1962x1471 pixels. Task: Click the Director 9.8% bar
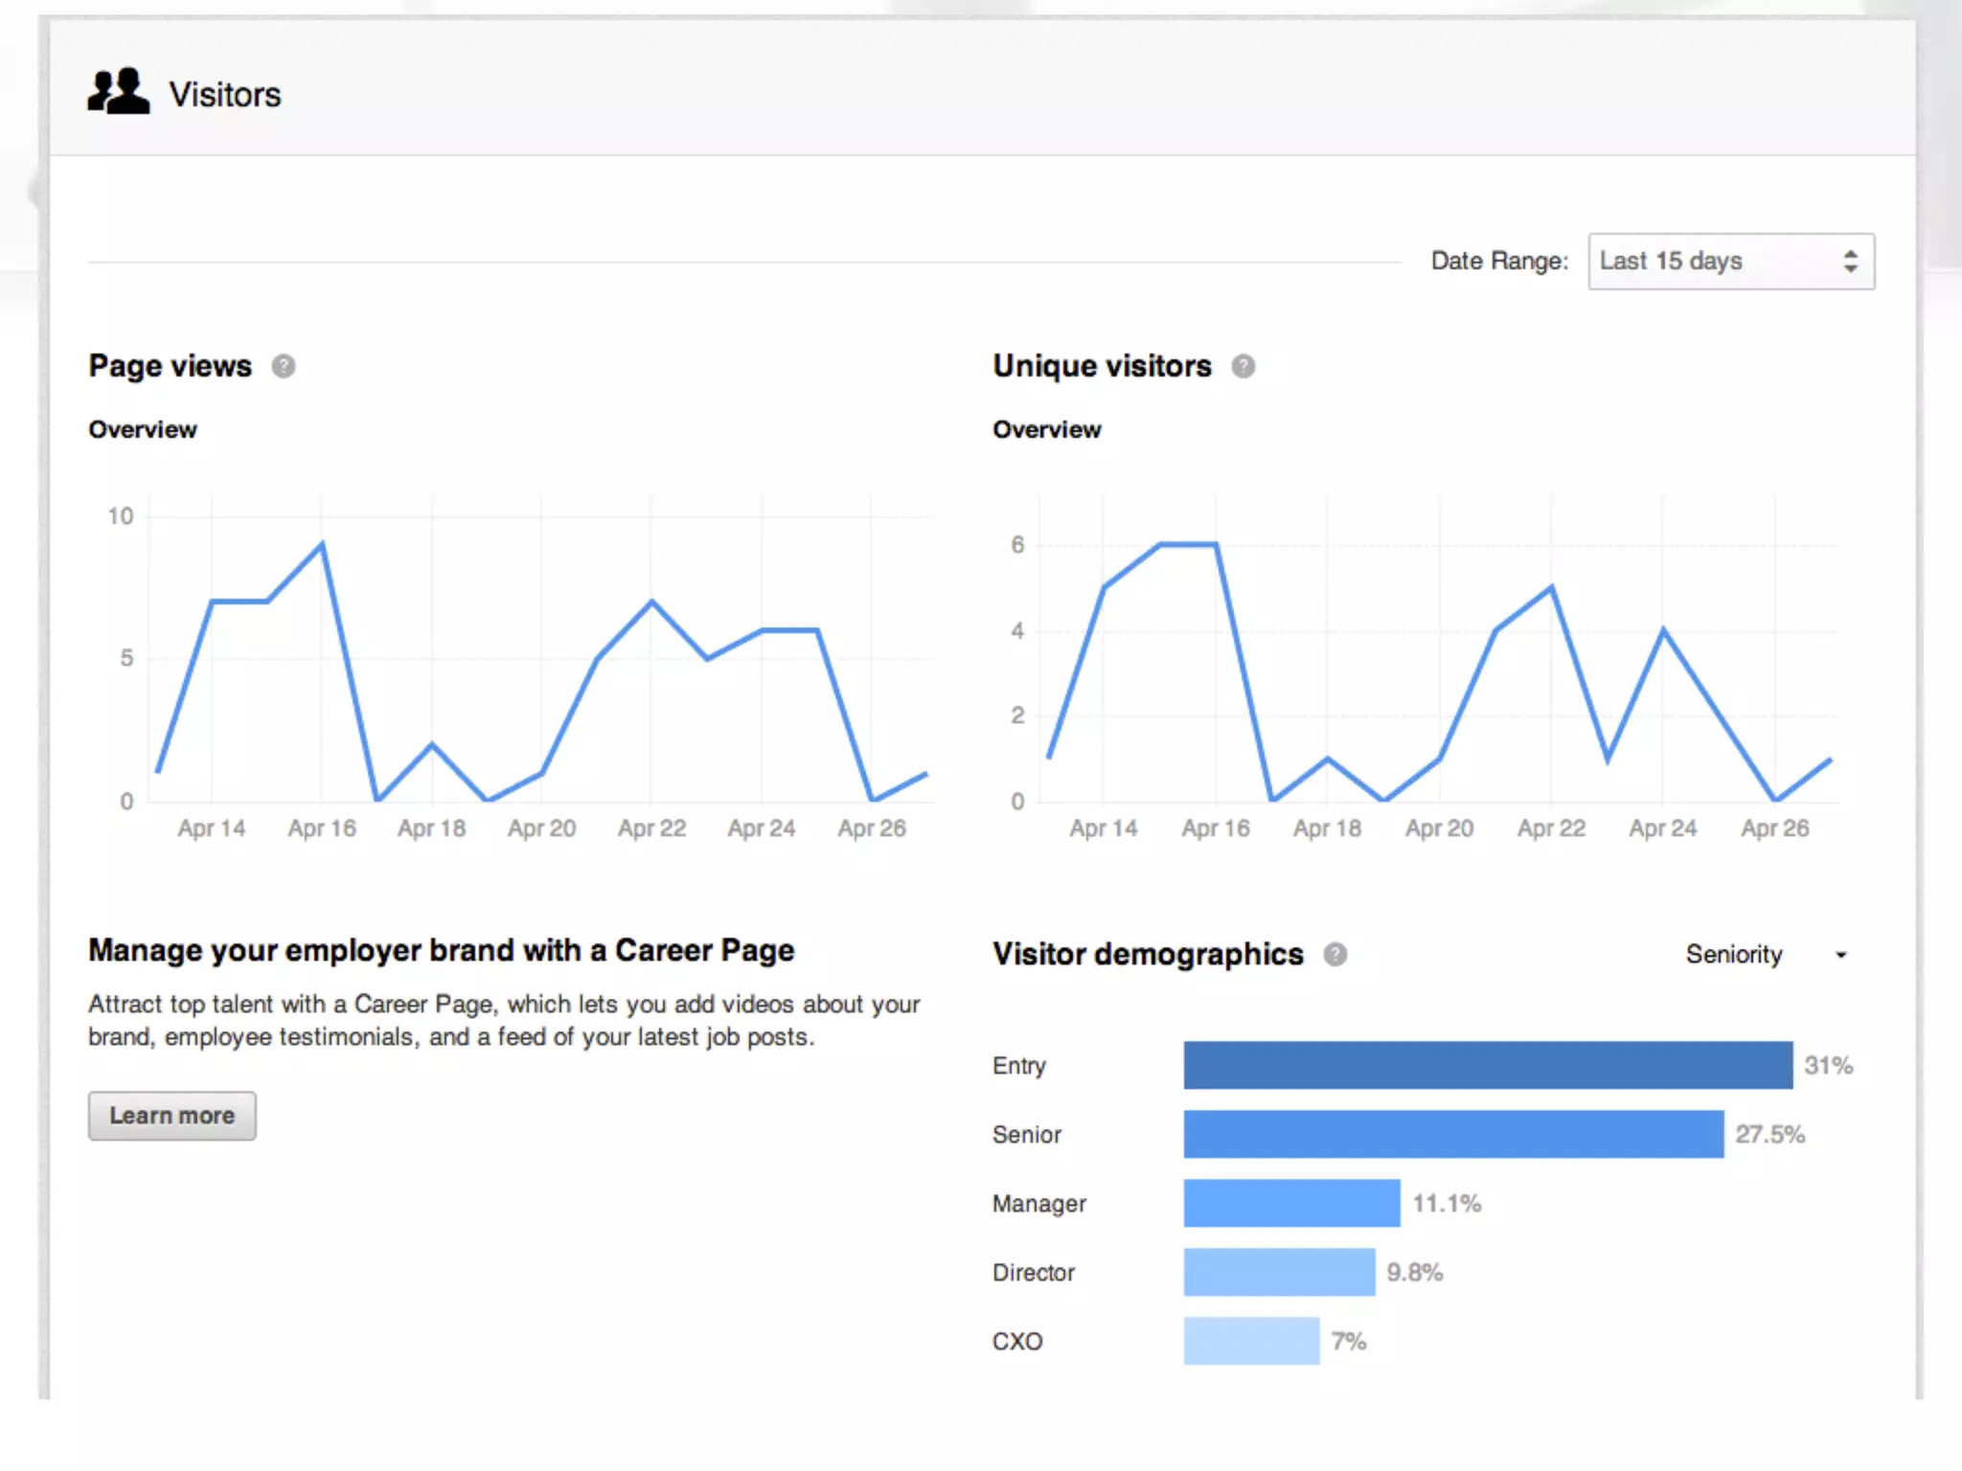[1279, 1272]
